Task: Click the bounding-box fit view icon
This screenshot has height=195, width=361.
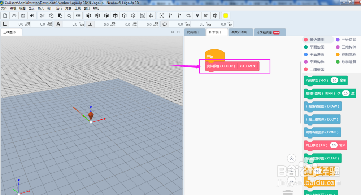Action: [142, 15]
